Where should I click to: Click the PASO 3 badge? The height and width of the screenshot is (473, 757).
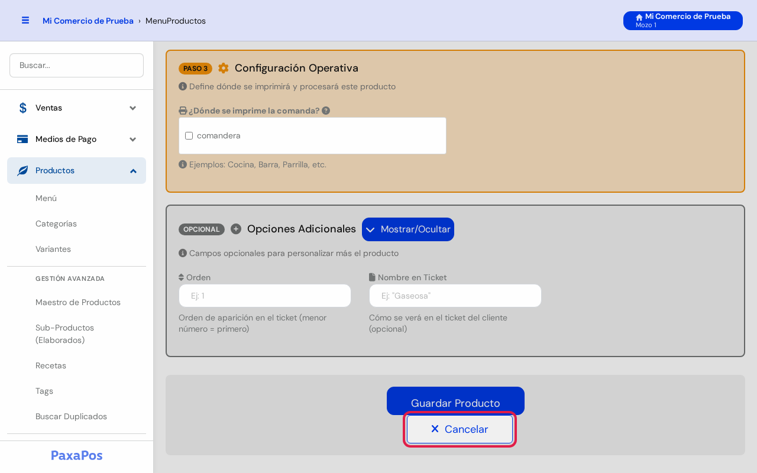(195, 69)
